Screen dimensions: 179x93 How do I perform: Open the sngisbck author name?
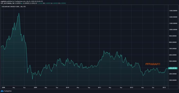pos(3,1)
